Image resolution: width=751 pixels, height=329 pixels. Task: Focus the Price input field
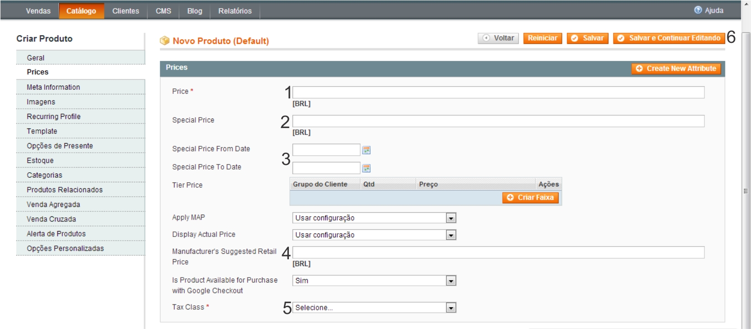(x=499, y=92)
